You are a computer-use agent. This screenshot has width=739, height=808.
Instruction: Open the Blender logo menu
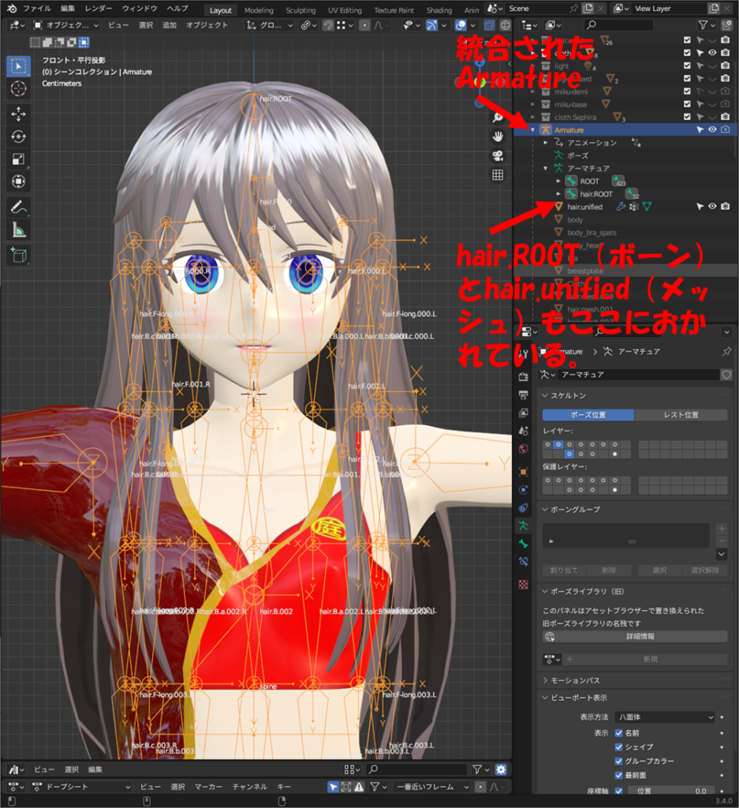coord(11,8)
